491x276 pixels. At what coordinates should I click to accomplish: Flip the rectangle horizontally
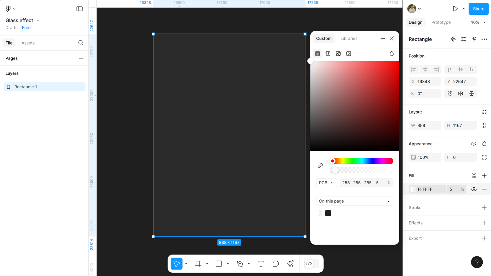point(461,94)
